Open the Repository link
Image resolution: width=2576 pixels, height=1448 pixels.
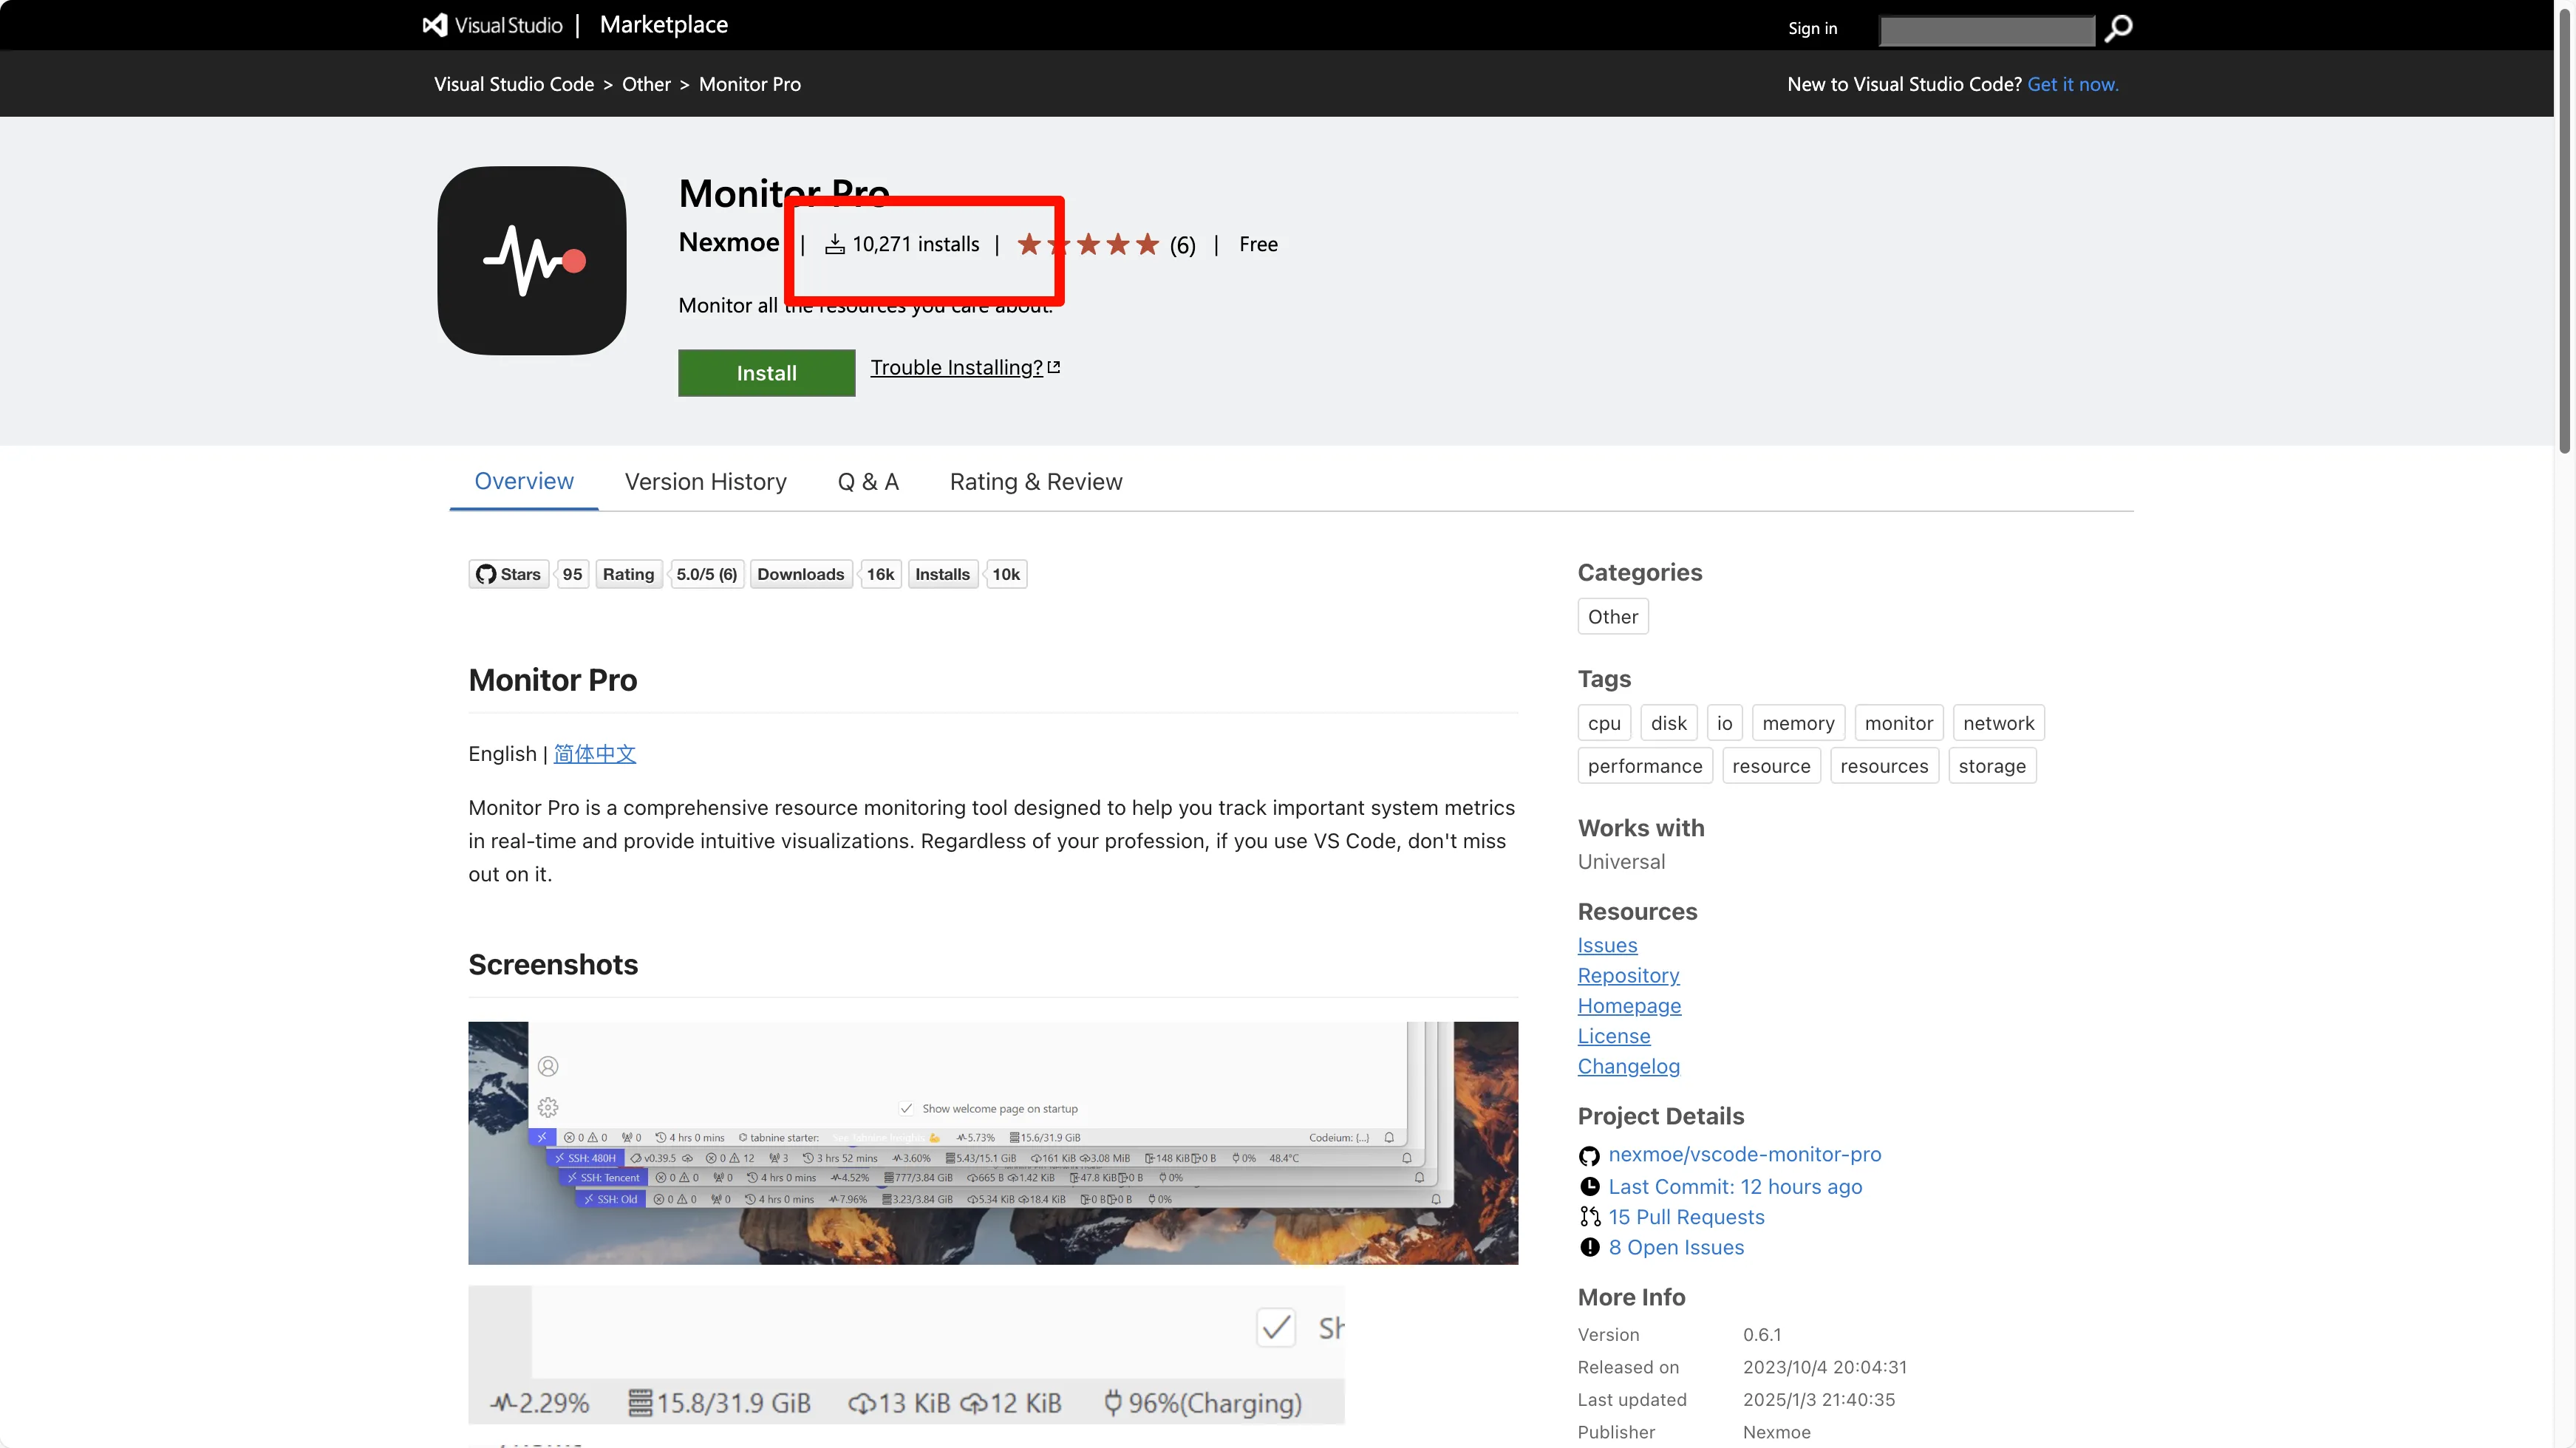click(x=1628, y=975)
